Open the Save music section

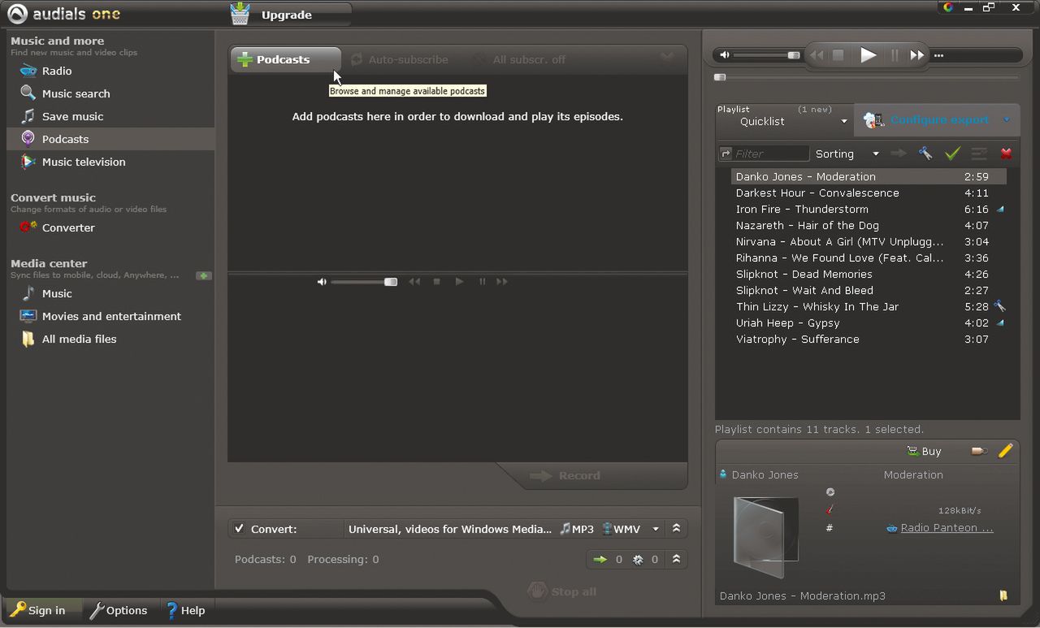point(72,116)
